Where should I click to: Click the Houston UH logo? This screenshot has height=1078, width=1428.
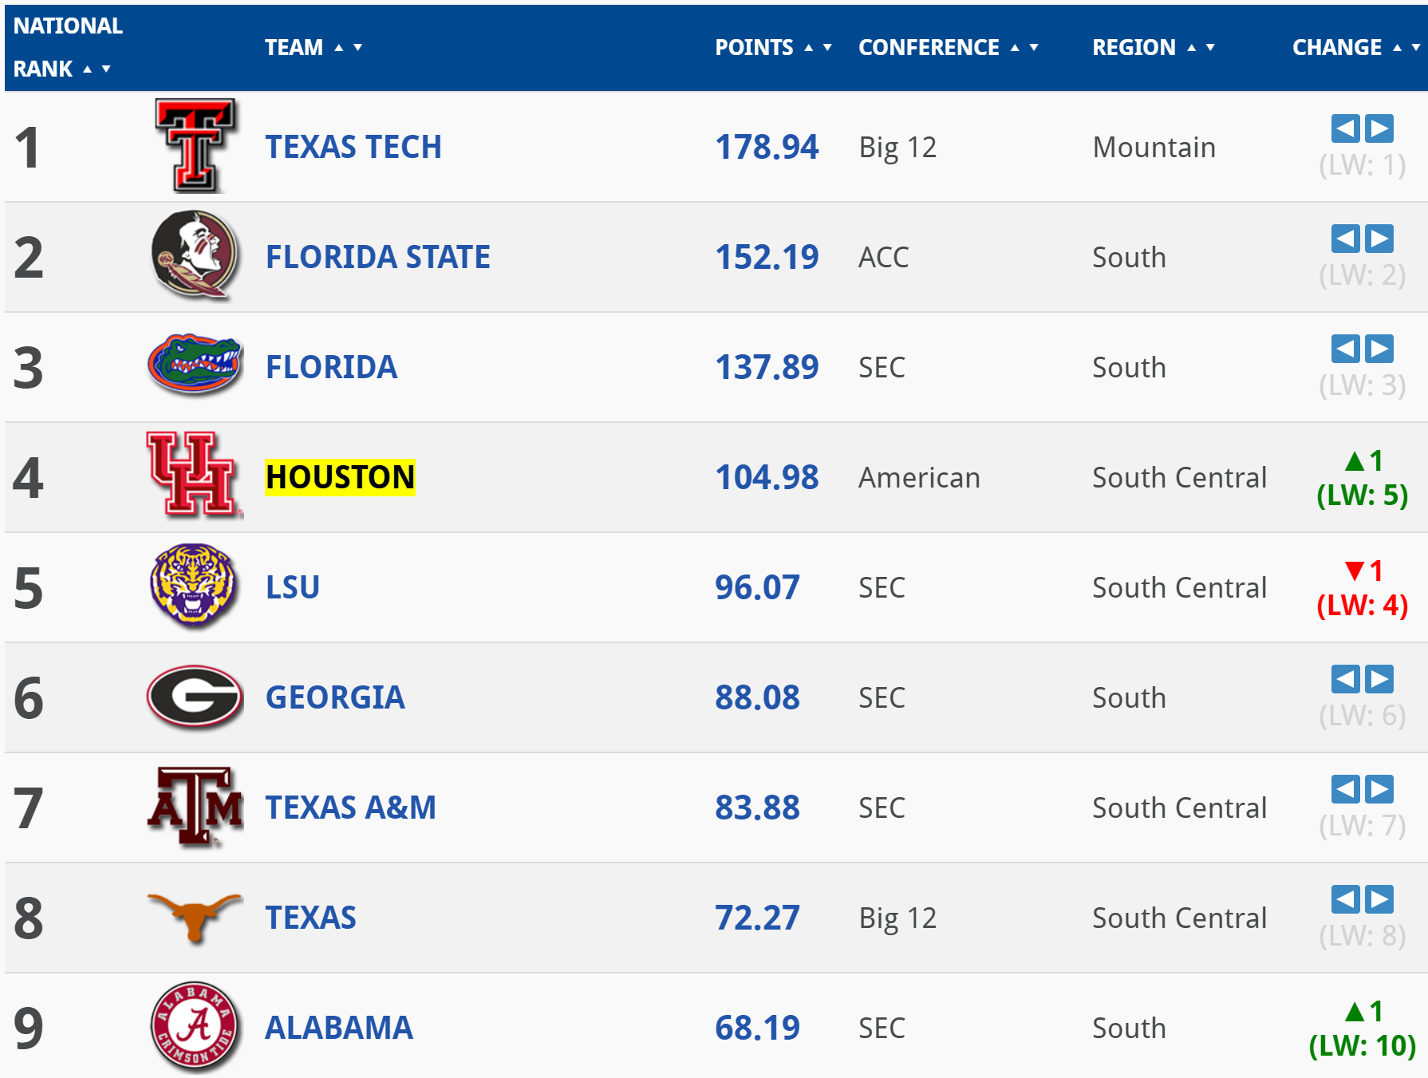tap(194, 476)
